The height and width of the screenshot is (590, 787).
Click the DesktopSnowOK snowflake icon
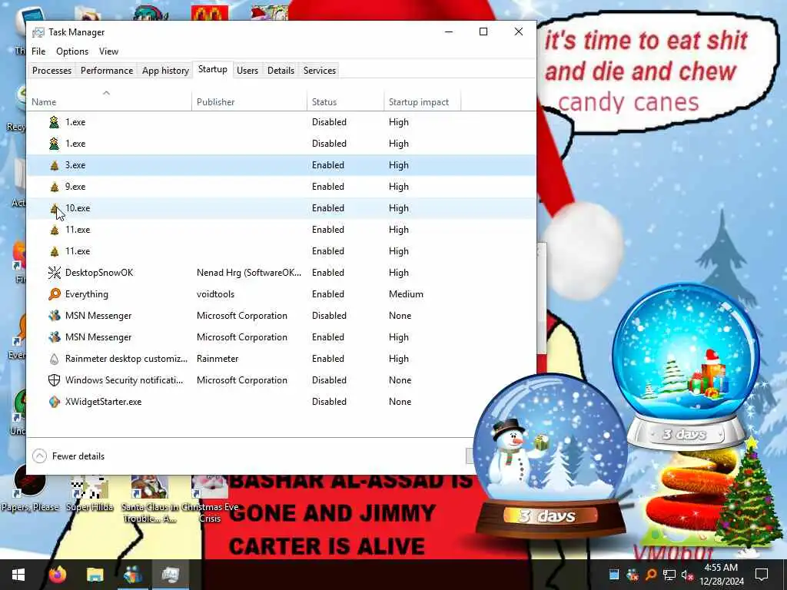pyautogui.click(x=55, y=273)
